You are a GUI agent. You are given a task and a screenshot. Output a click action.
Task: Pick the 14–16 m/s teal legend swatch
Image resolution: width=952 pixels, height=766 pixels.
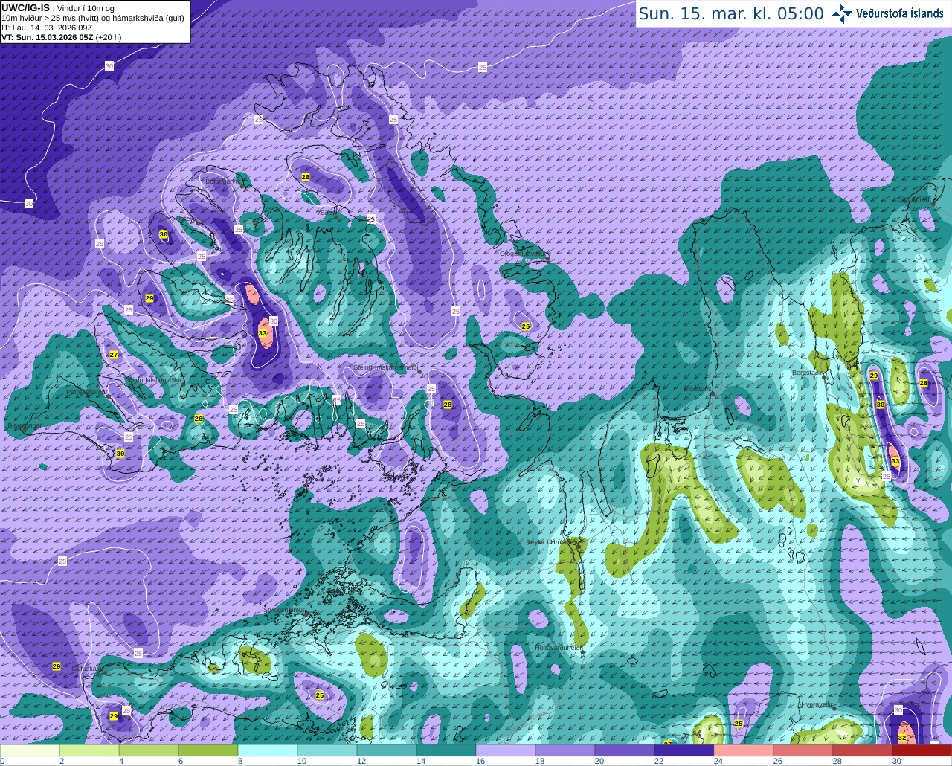coord(446,750)
